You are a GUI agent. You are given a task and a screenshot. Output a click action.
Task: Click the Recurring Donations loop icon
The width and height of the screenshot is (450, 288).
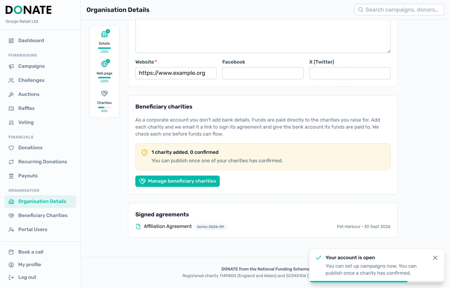[x=11, y=162]
